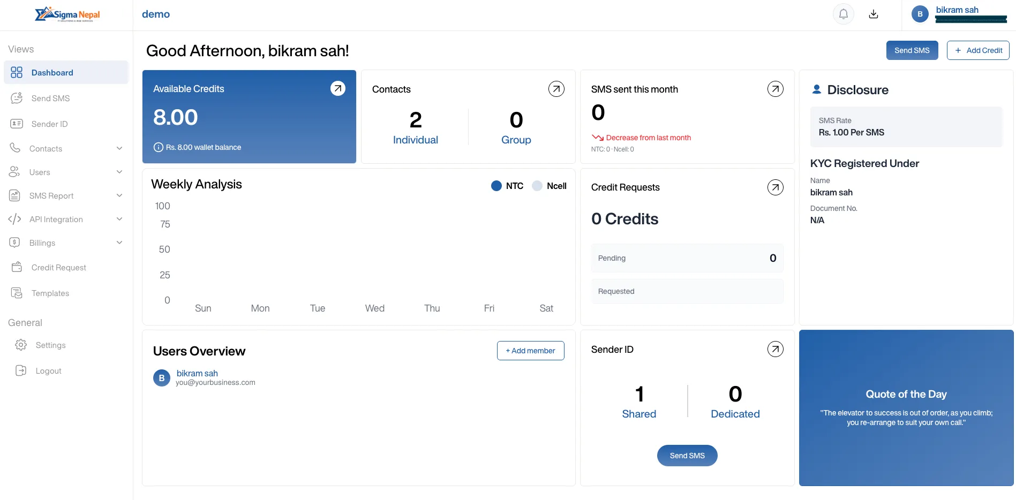
Task: Toggle NTC series in Weekly Analysis legend
Action: pos(507,186)
